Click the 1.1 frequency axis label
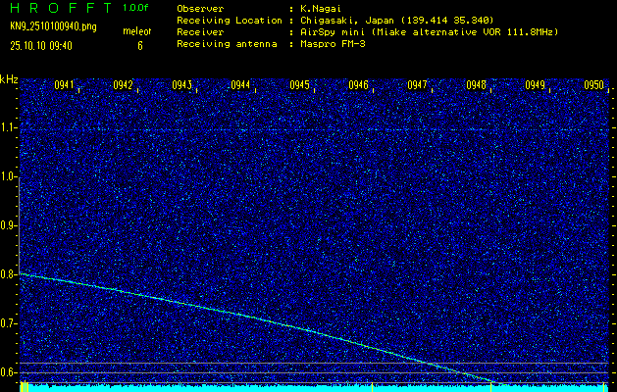The height and width of the screenshot is (392, 617). [9, 127]
